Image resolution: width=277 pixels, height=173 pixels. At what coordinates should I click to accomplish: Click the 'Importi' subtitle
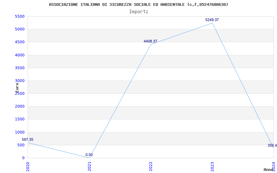tap(138, 12)
